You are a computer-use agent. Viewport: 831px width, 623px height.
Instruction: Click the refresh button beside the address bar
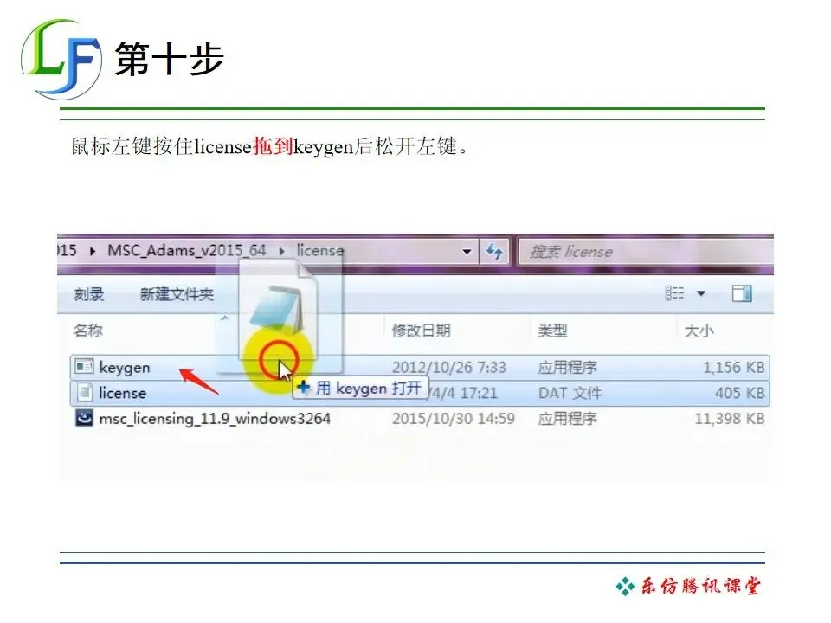tap(494, 251)
